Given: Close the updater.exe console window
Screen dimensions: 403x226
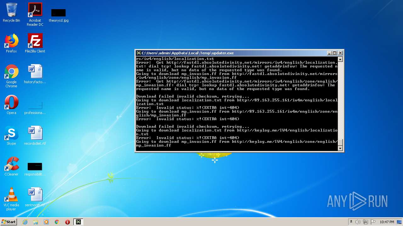Looking at the screenshot, I should pyautogui.click(x=340, y=53).
